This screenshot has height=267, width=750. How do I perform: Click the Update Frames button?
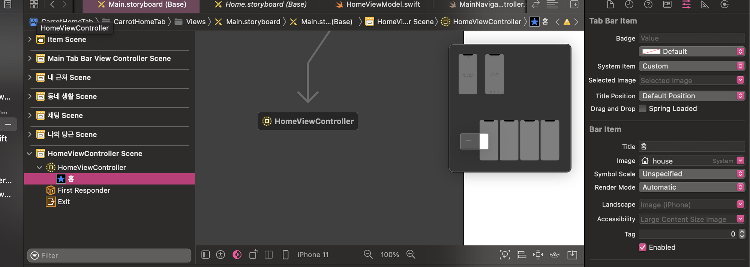click(505, 255)
